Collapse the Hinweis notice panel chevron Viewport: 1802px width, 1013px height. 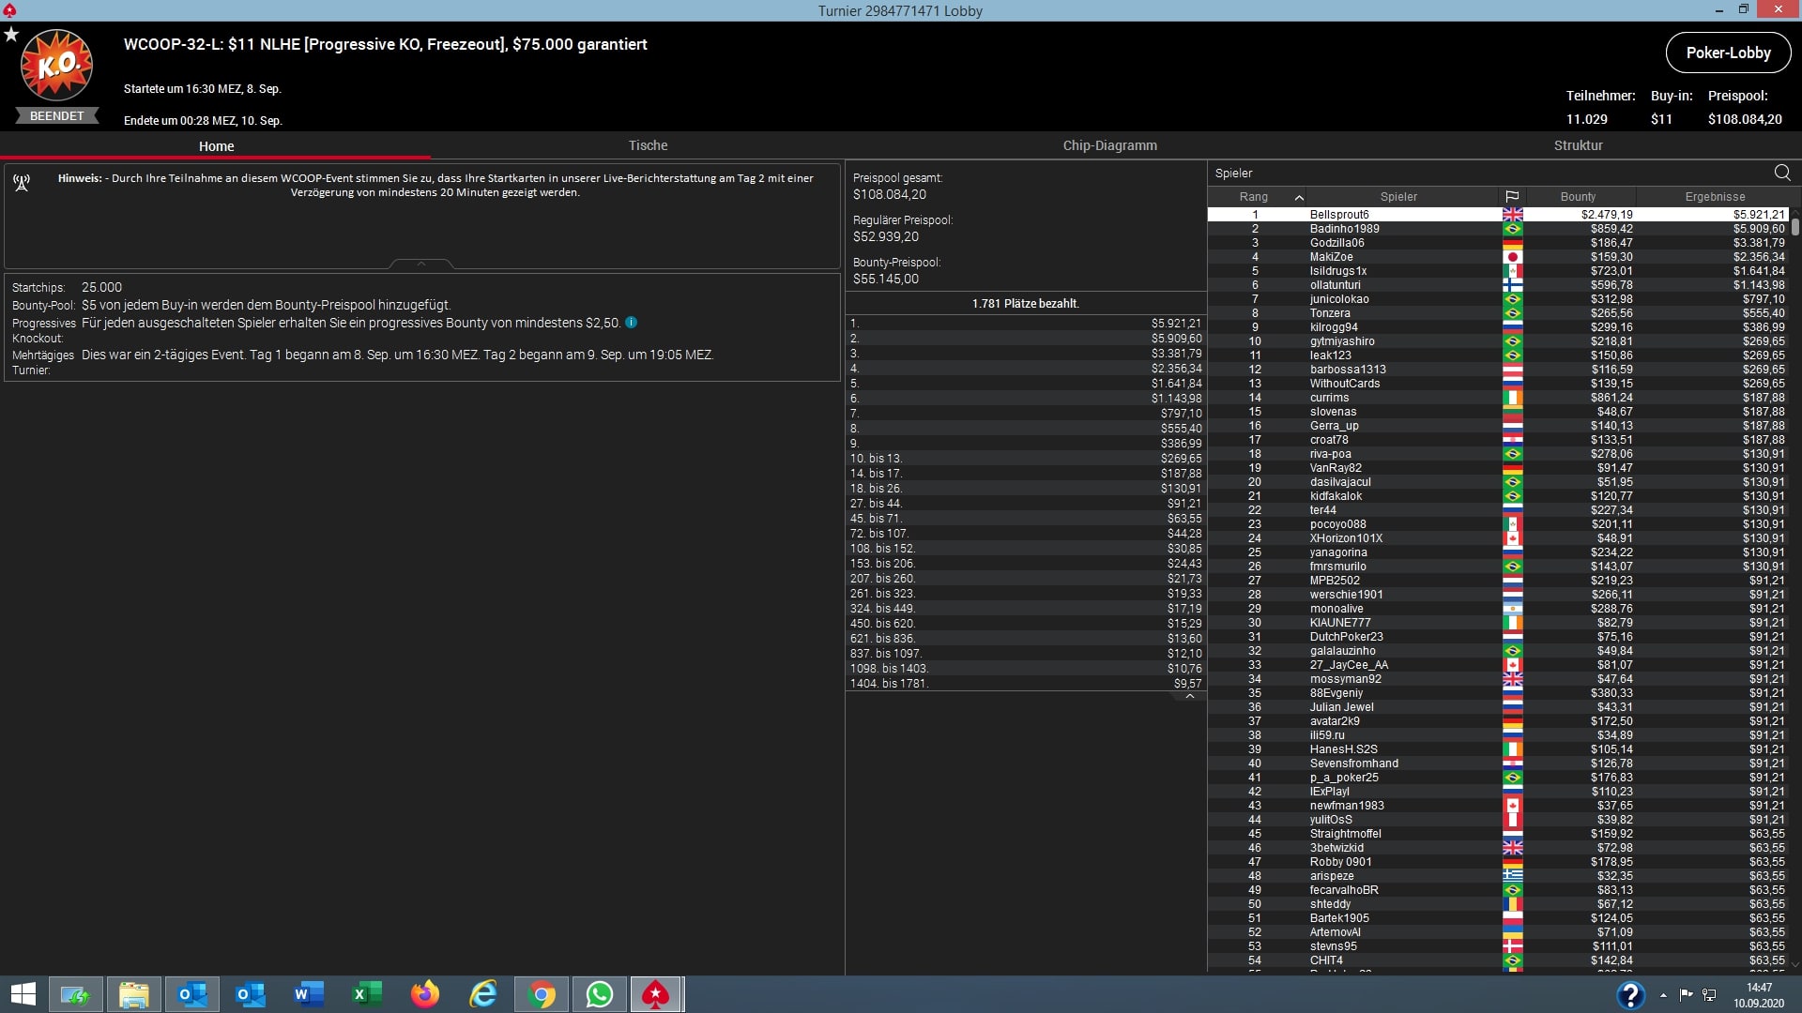(x=420, y=265)
